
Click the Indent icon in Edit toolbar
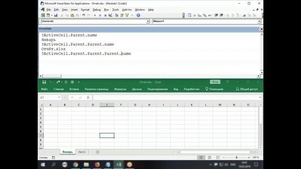pos(216,15)
